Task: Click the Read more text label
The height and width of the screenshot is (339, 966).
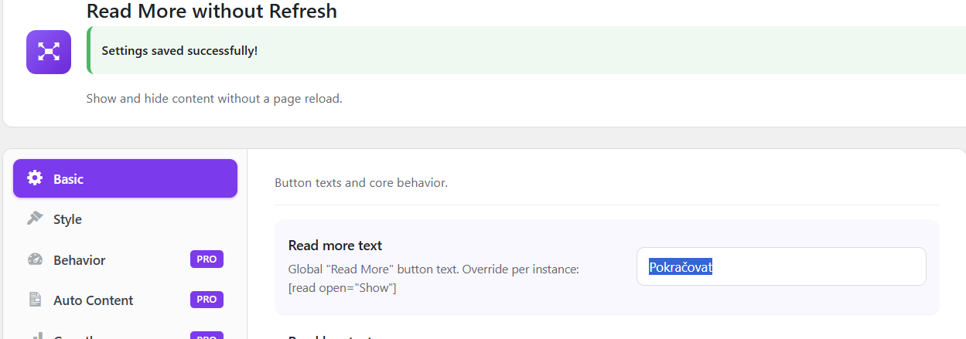Action: (x=336, y=246)
